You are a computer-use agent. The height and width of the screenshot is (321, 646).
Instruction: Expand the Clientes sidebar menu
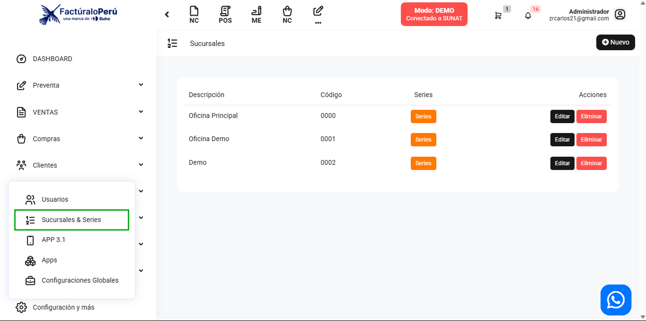pyautogui.click(x=78, y=165)
